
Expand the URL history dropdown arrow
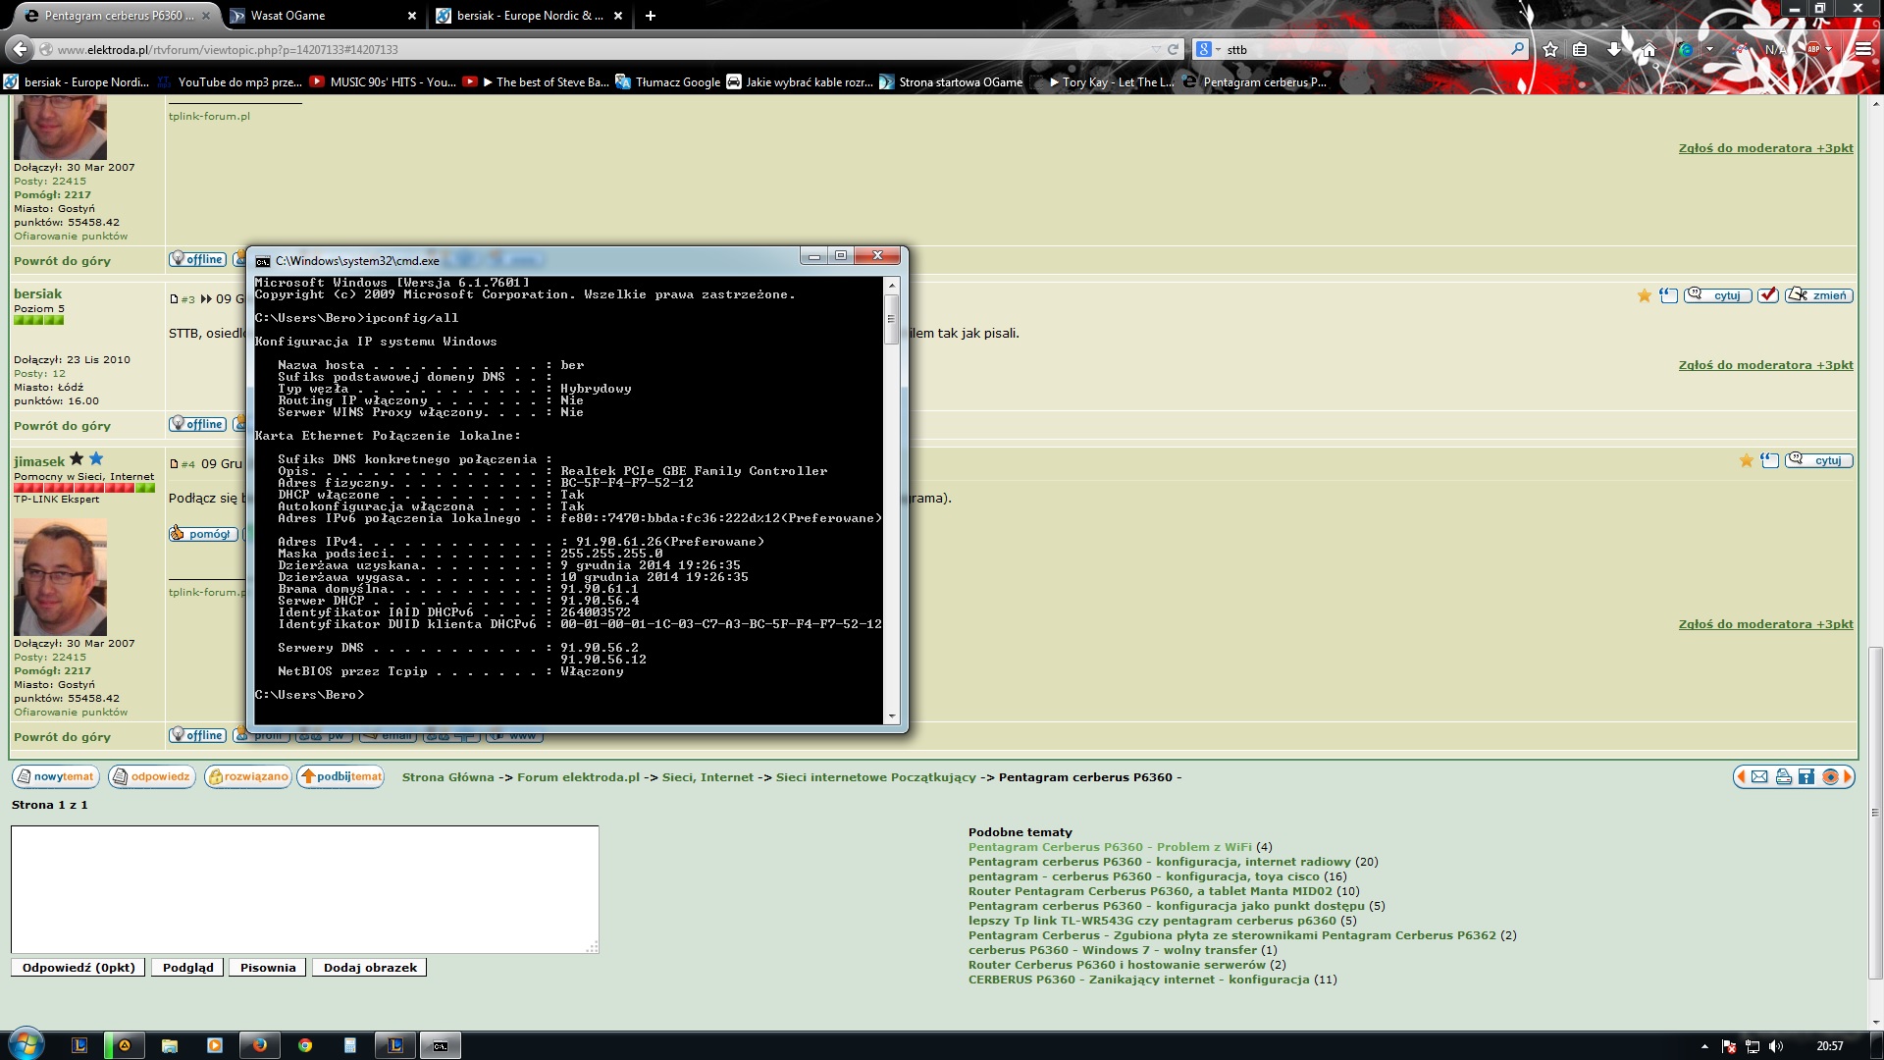click(x=1156, y=49)
